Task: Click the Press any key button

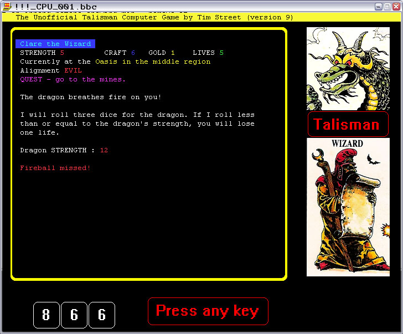Action: 208,311
